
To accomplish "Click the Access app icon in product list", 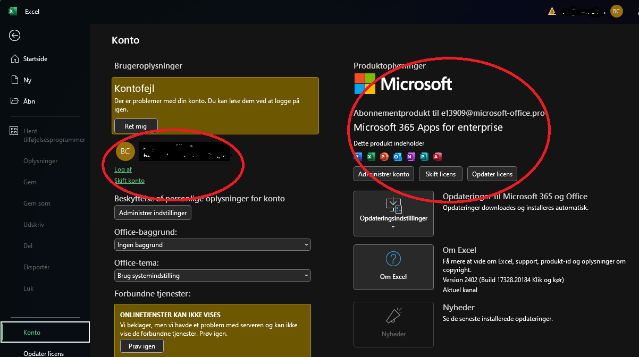I will coord(438,157).
